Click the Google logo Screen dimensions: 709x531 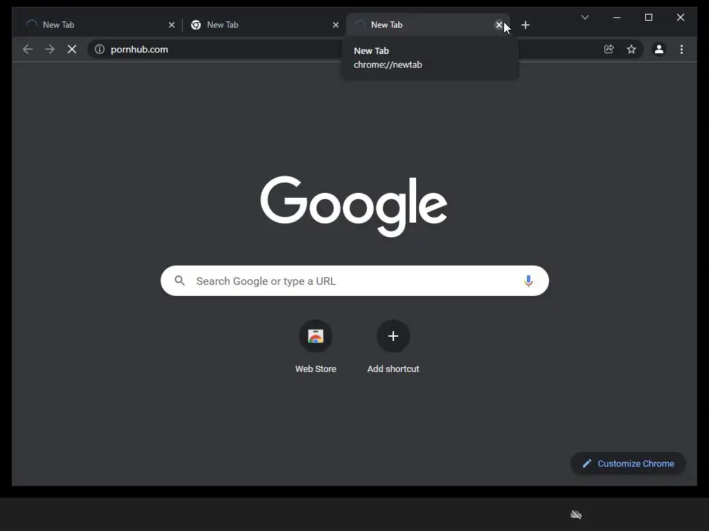[x=354, y=206]
